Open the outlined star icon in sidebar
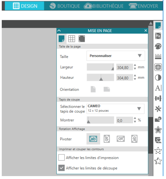Screen dimensions: 166x179 158,161
